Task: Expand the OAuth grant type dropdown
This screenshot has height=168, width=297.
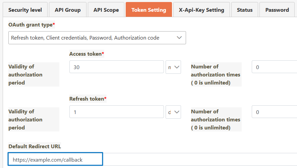Action: pyautogui.click(x=97, y=38)
